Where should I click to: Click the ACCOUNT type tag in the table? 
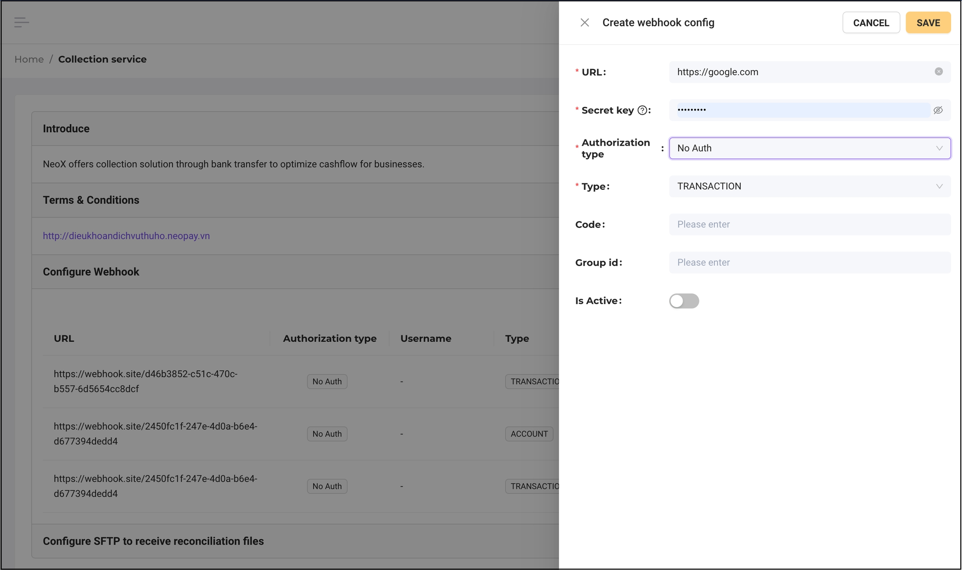point(529,434)
